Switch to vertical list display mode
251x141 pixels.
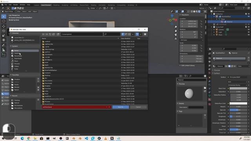point(123,34)
